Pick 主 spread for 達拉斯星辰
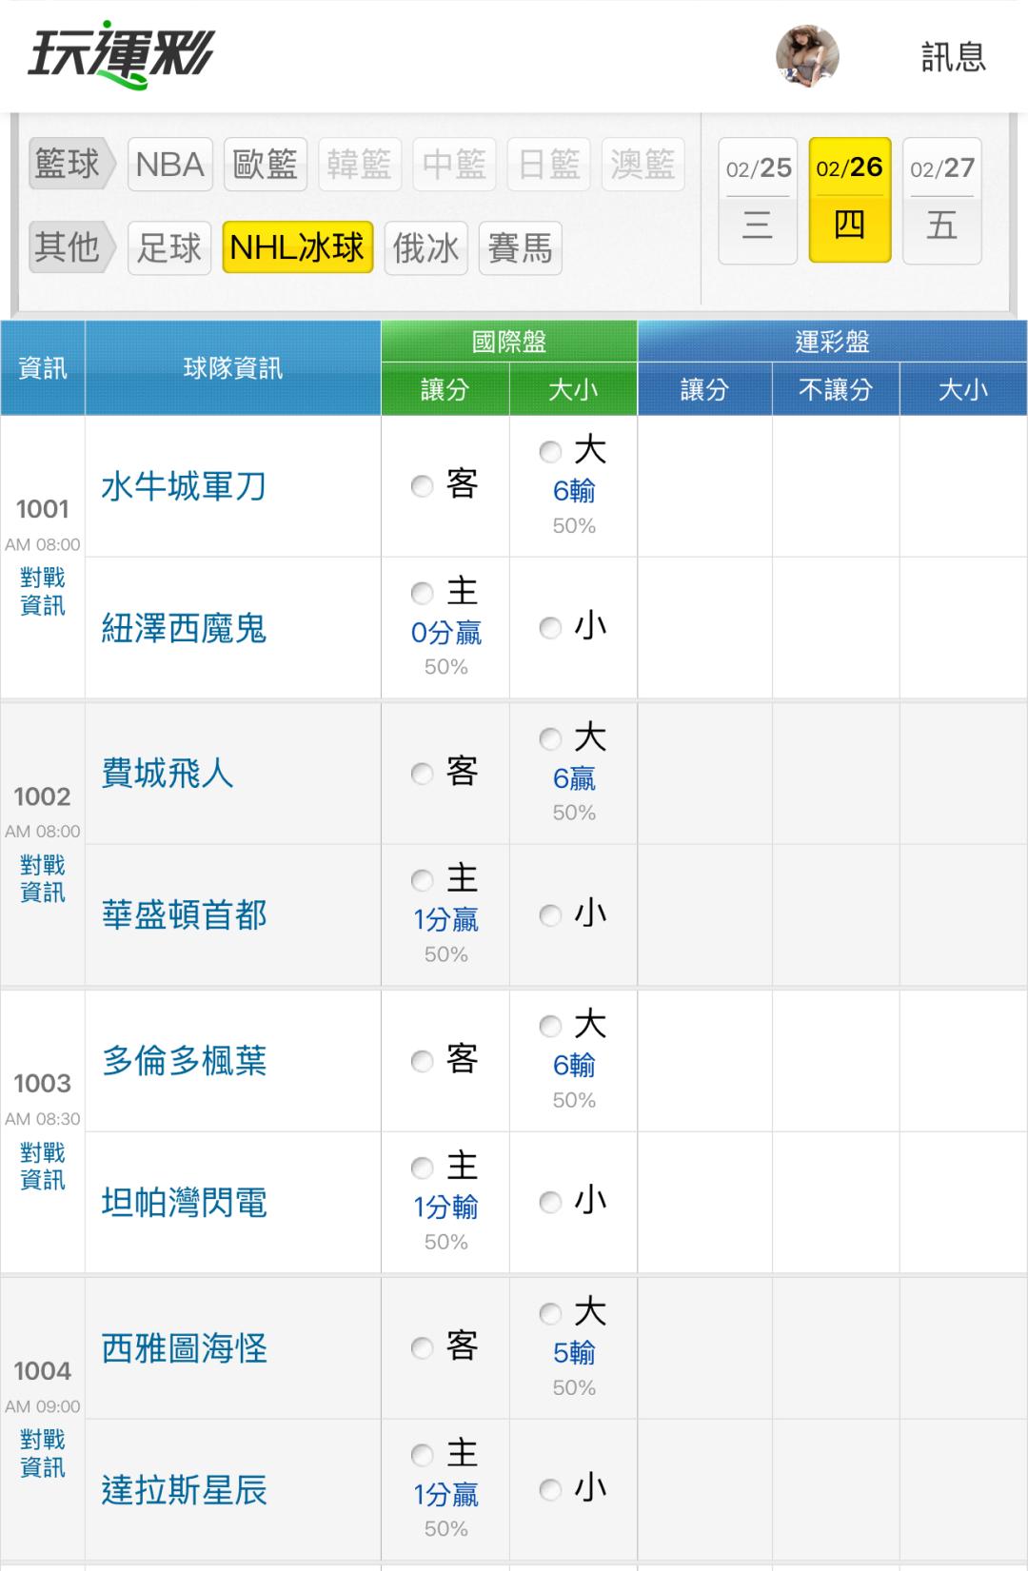Screen dimensions: 1028x1571 [422, 1455]
